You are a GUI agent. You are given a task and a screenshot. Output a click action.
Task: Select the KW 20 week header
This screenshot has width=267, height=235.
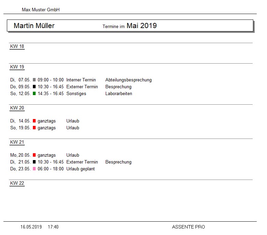point(17,108)
